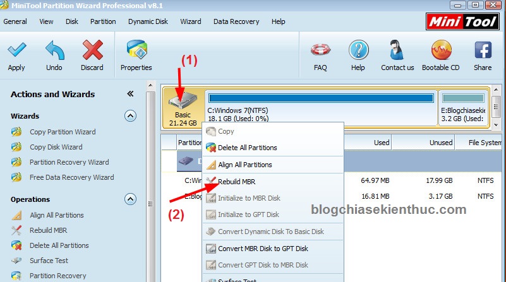Click the Partition Recovery Wizard icon

pyautogui.click(x=16, y=162)
